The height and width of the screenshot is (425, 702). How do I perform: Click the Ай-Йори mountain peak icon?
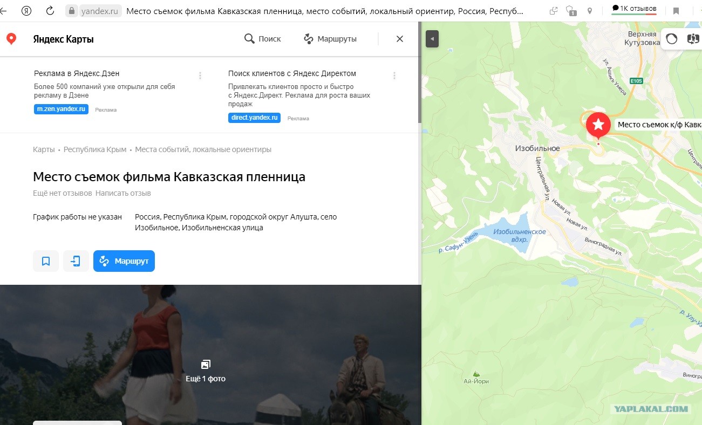475,374
